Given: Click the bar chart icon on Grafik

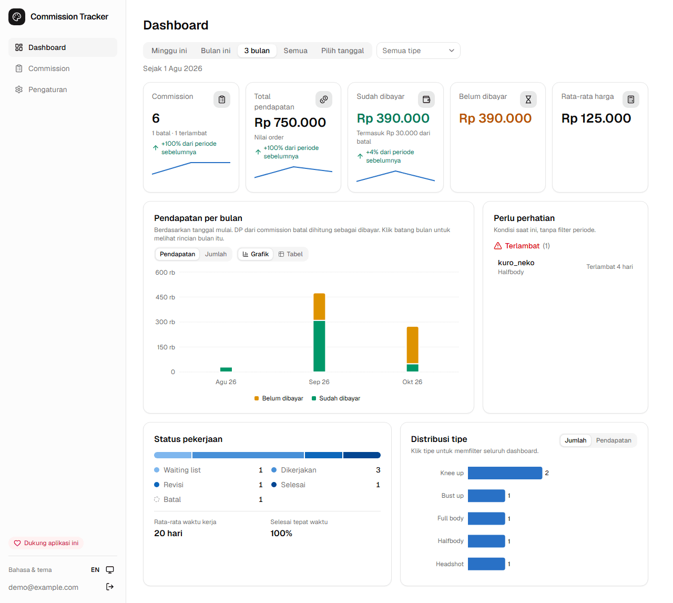Looking at the screenshot, I should click(245, 254).
